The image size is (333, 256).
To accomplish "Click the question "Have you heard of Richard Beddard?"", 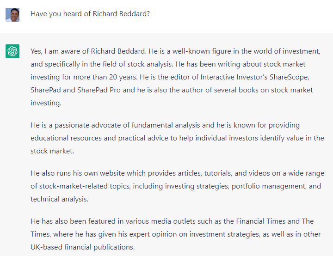I will click(90, 14).
